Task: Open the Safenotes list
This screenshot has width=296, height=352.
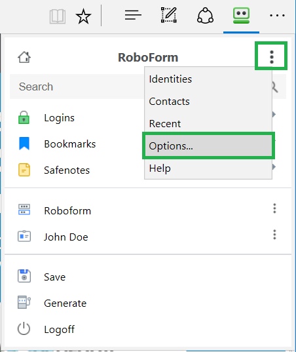Action: tap(67, 170)
